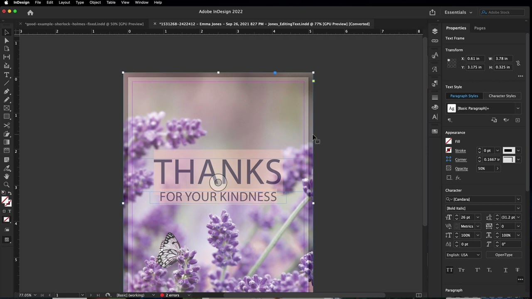Click the Stroke color swatch in Appearance
532x299 pixels.
pos(448,150)
